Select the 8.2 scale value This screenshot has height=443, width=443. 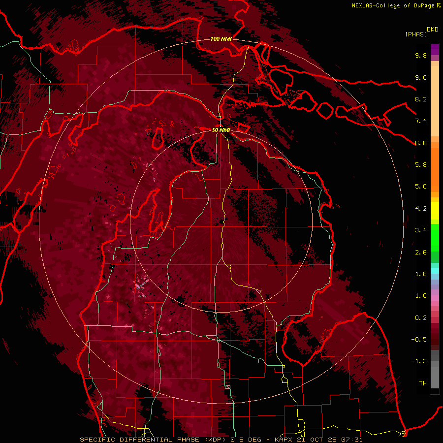(421, 99)
